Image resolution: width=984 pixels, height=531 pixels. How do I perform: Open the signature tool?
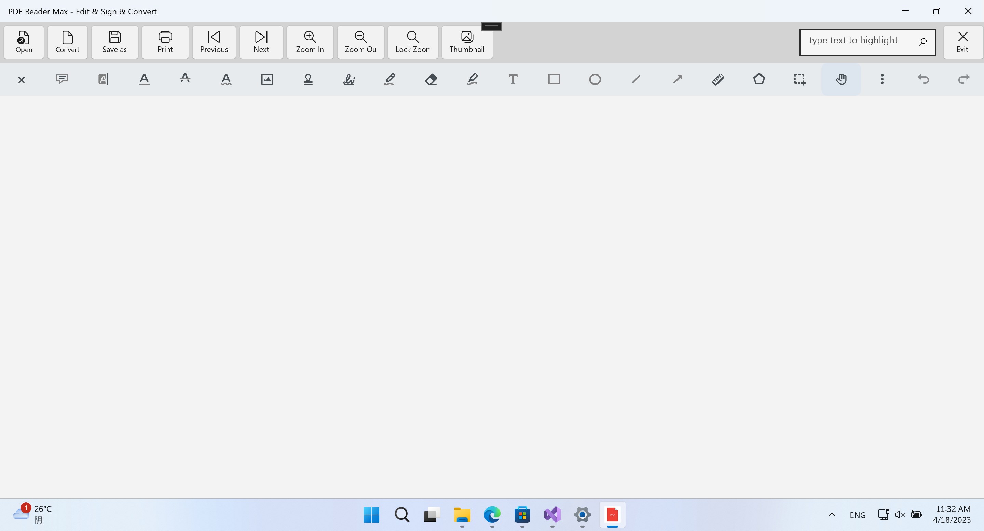349,79
